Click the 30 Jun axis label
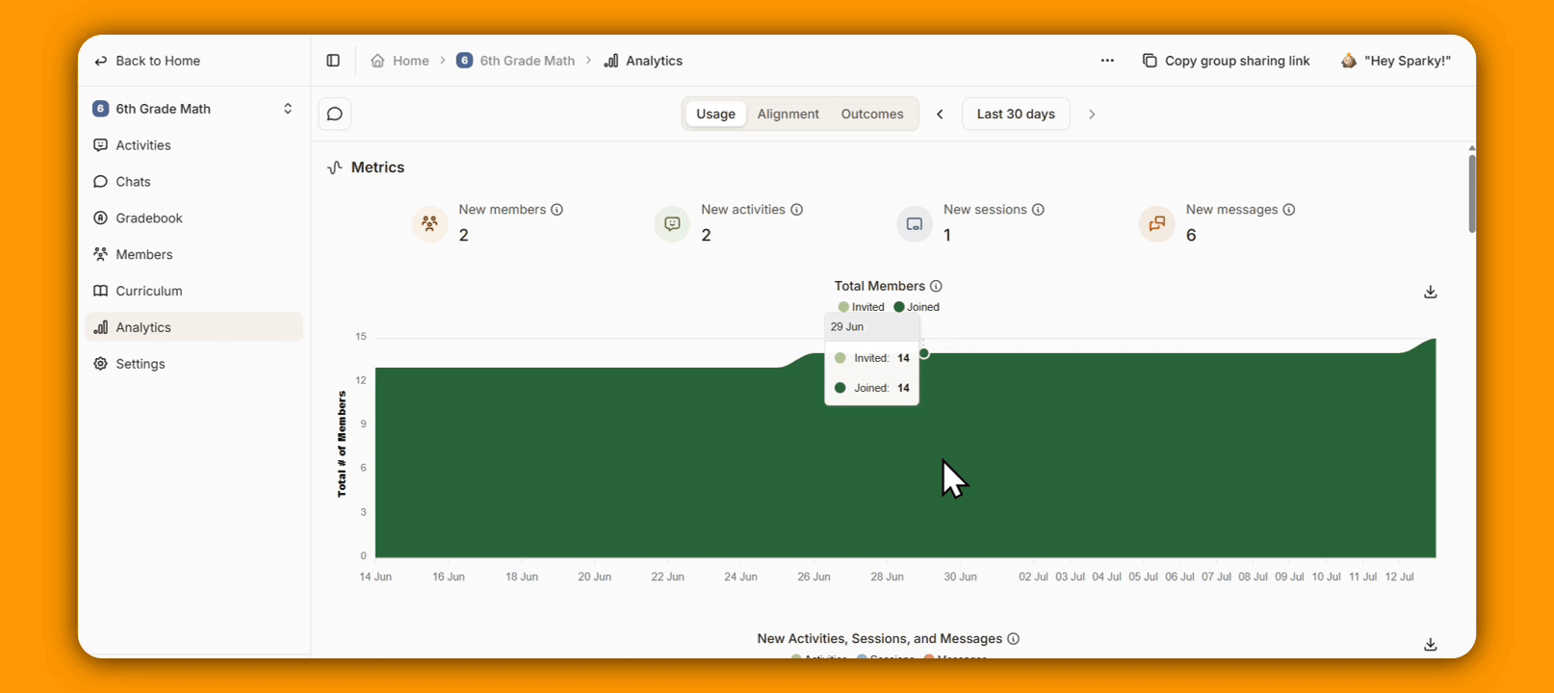Viewport: 1554px width, 693px height. (x=960, y=577)
